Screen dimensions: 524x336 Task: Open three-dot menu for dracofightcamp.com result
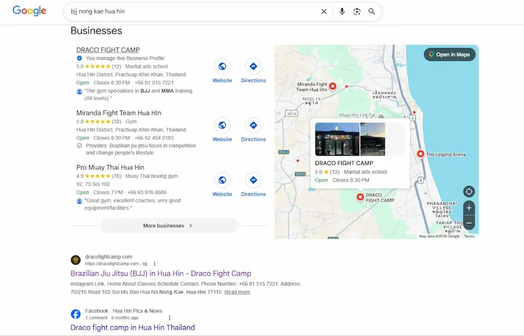click(x=154, y=263)
